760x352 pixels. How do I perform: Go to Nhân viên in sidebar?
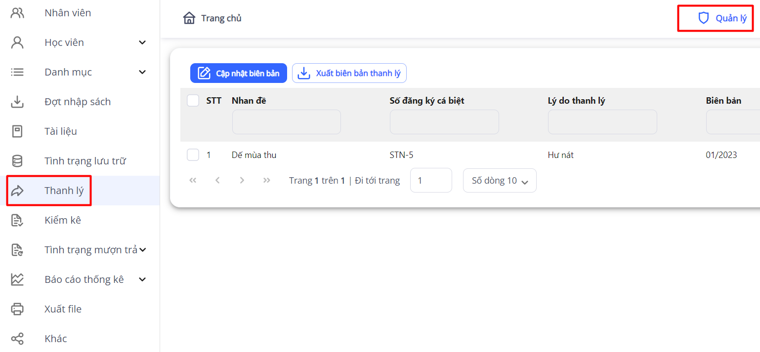(68, 13)
